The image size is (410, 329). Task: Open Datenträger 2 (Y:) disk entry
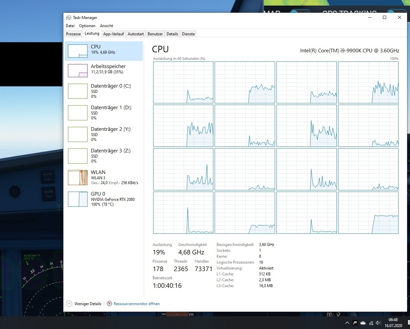pos(104,134)
